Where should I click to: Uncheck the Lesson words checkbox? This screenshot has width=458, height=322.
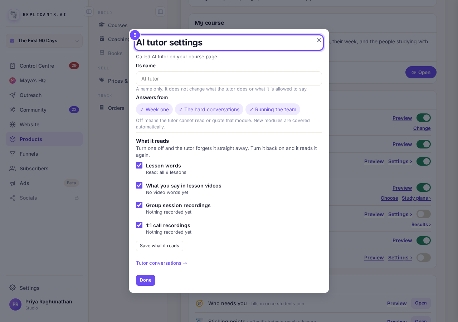(139, 165)
